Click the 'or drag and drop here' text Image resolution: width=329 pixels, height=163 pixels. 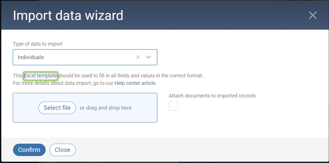click(106, 108)
